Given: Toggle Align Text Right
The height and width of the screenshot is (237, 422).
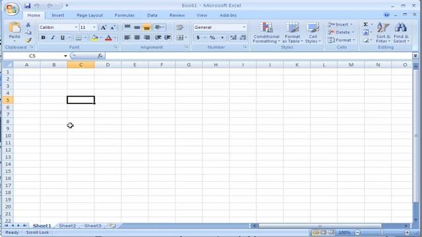Looking at the screenshot, I should pos(146,38).
